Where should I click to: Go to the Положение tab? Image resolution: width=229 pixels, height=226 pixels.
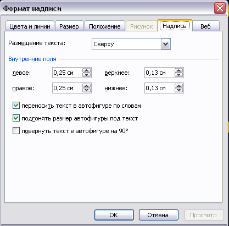[105, 26]
